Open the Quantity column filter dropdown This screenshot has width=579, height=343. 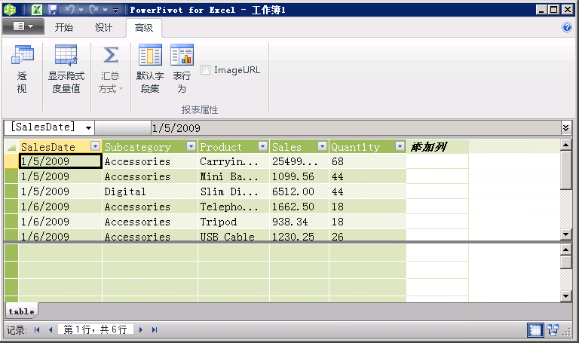400,146
